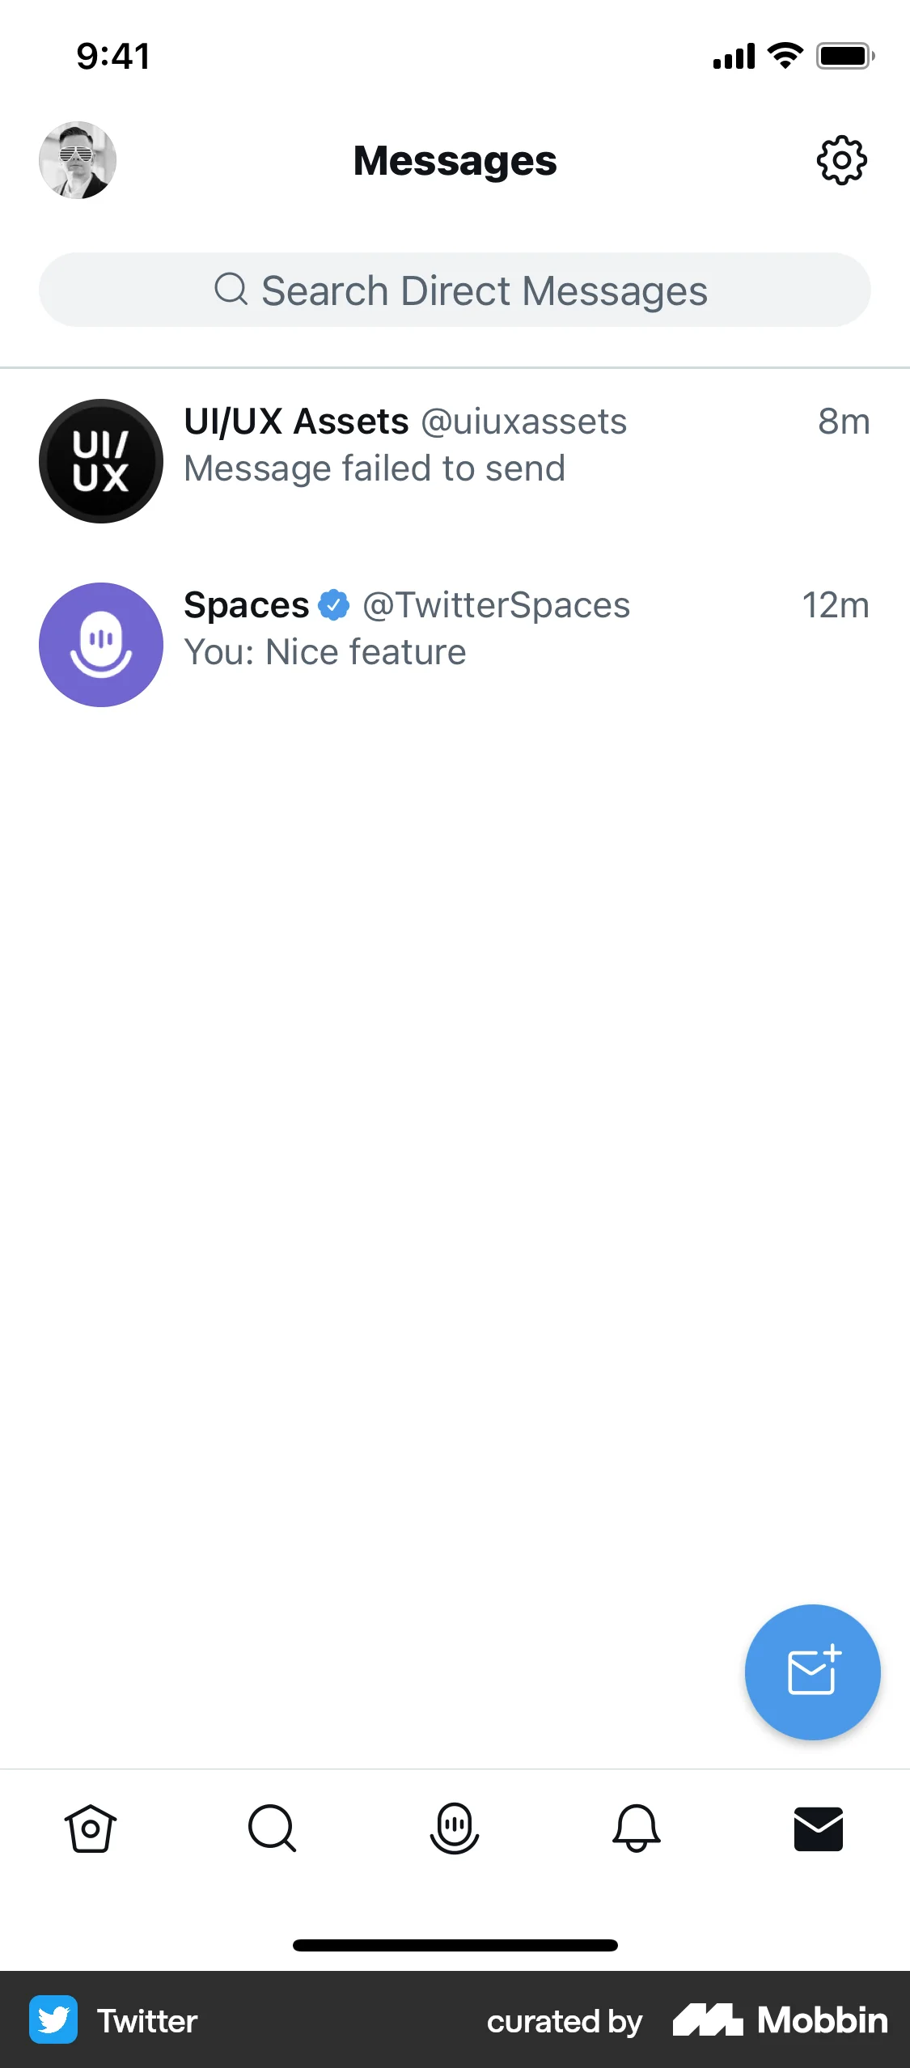910x2068 pixels.
Task: Click the UI/UX Assets conversation name
Action: click(x=296, y=422)
